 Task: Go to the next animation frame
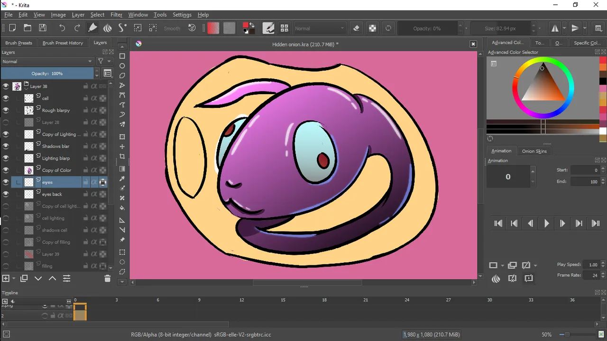point(562,224)
